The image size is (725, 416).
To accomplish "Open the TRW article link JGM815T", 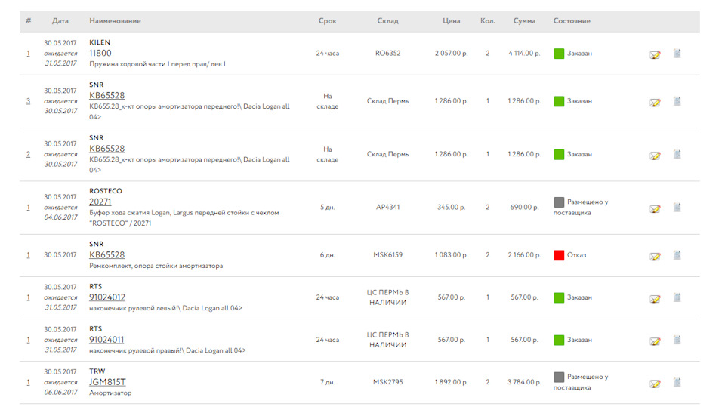I will click(x=107, y=382).
